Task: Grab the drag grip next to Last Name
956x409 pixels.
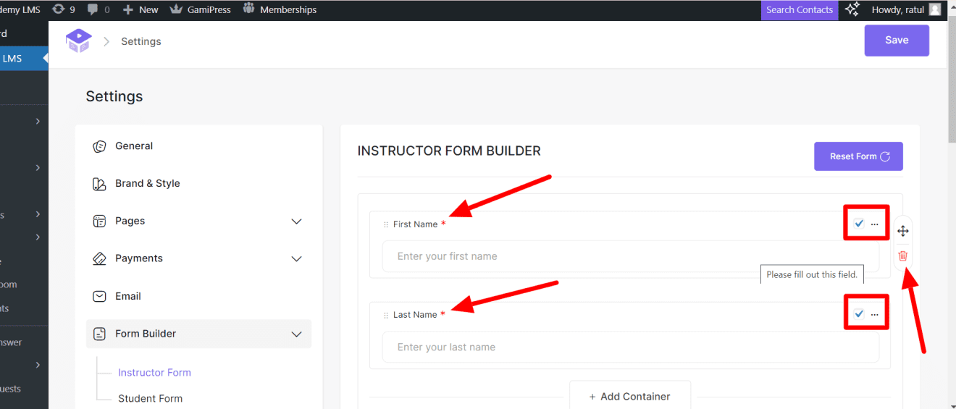Action: pos(385,315)
